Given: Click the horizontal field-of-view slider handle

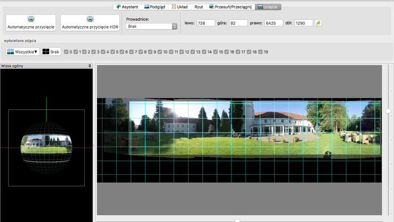Looking at the screenshot, I should click(237, 221).
